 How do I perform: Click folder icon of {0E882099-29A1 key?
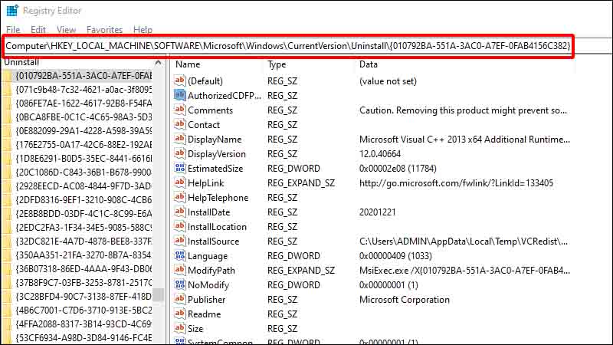(7, 131)
